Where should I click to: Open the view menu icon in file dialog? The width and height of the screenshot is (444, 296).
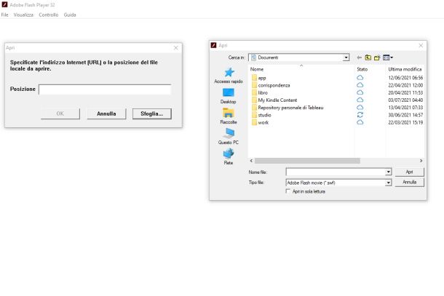[x=388, y=57]
